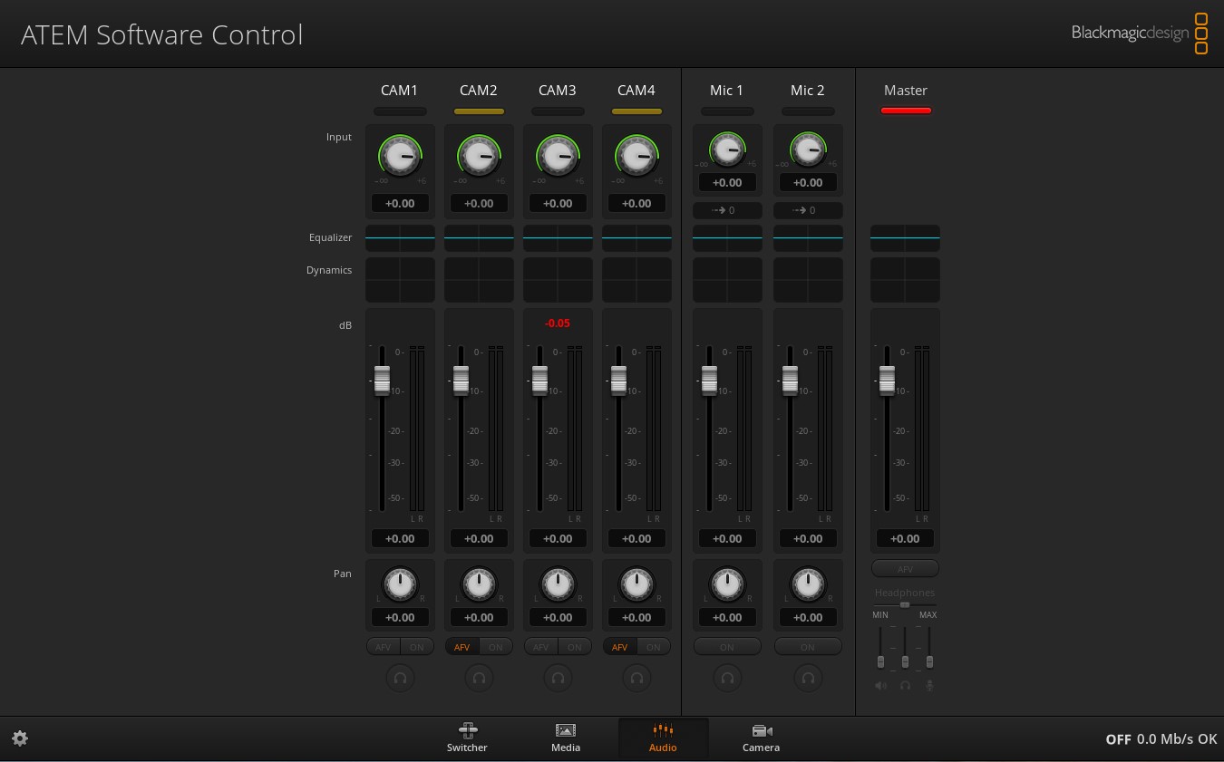
Task: Click the Mic 2 volume fader handle
Action: tap(790, 381)
